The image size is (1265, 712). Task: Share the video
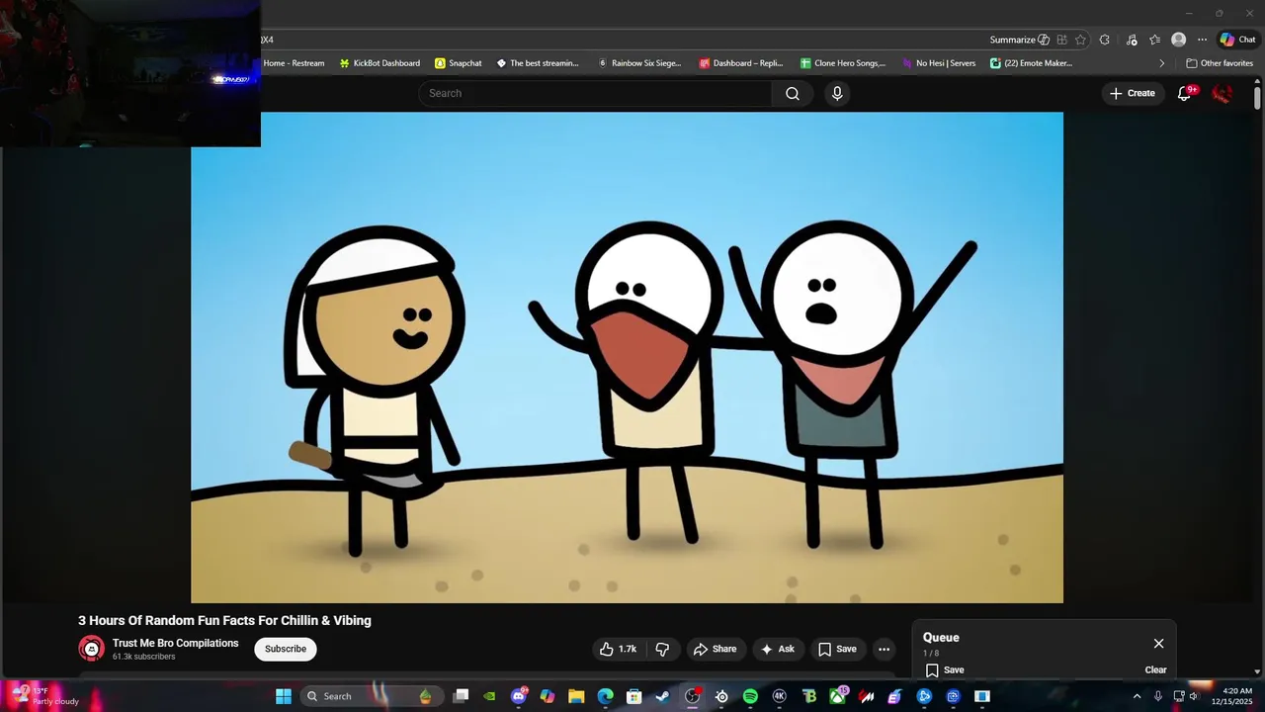pos(715,649)
